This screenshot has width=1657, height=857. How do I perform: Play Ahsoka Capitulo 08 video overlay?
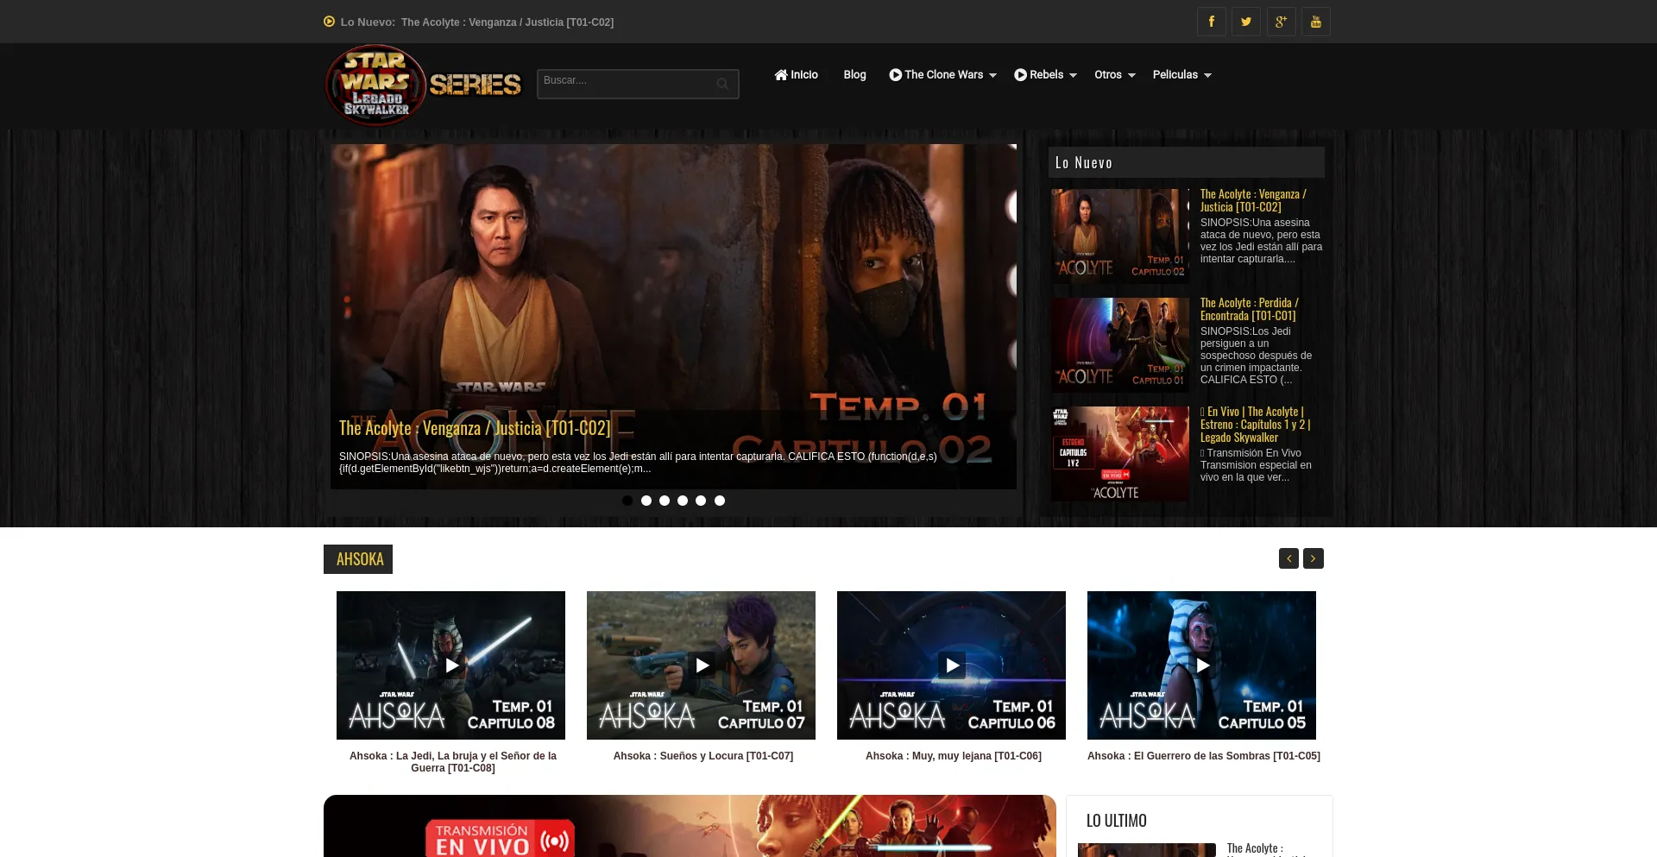tap(451, 665)
